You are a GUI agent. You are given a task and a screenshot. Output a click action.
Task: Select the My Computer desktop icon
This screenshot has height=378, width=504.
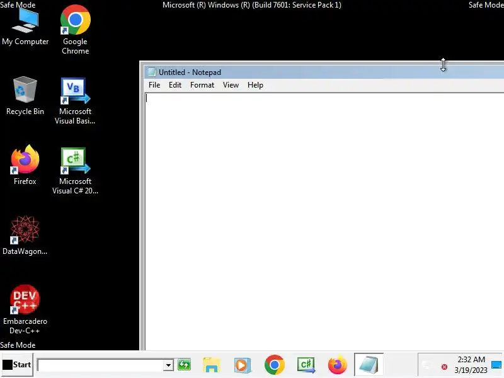click(25, 27)
